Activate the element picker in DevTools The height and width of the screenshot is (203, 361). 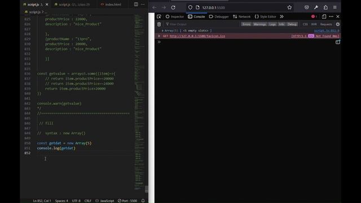(159, 16)
